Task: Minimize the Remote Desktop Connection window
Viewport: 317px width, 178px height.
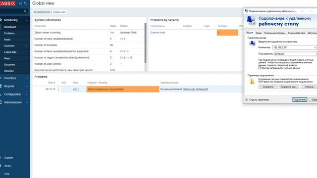Action: tap(302, 11)
